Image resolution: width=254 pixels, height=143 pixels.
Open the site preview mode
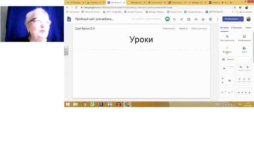pyautogui.click(x=189, y=19)
